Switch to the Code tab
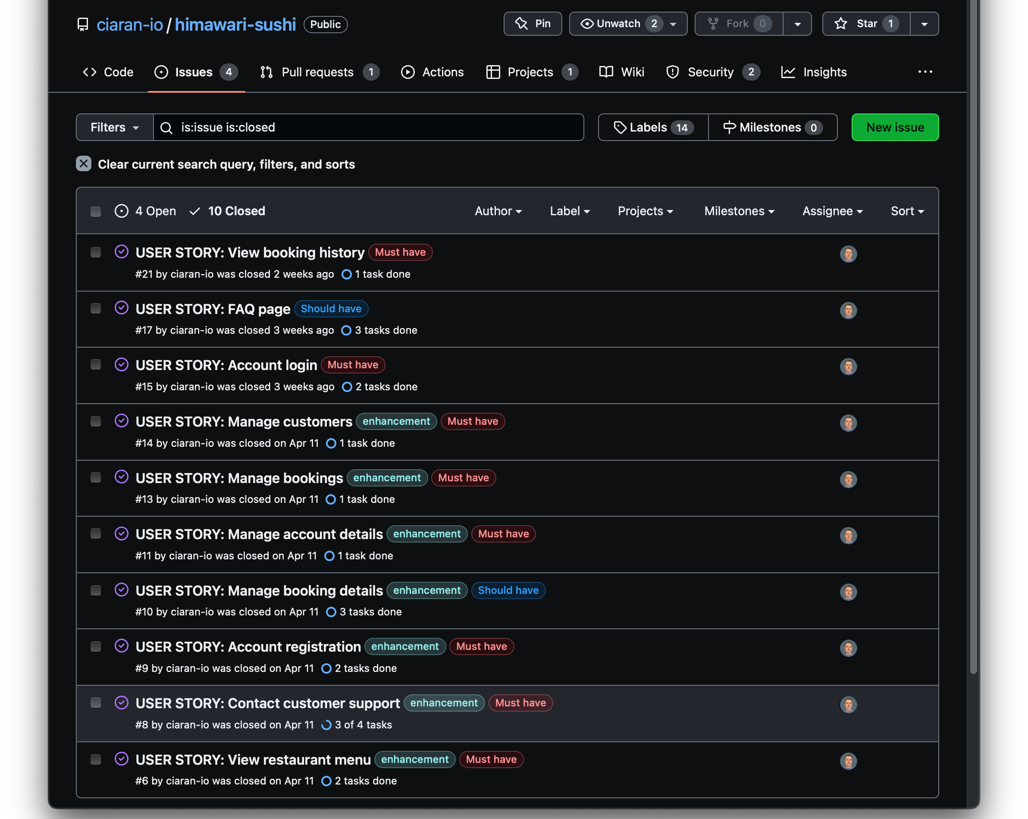The width and height of the screenshot is (1028, 819). click(108, 72)
